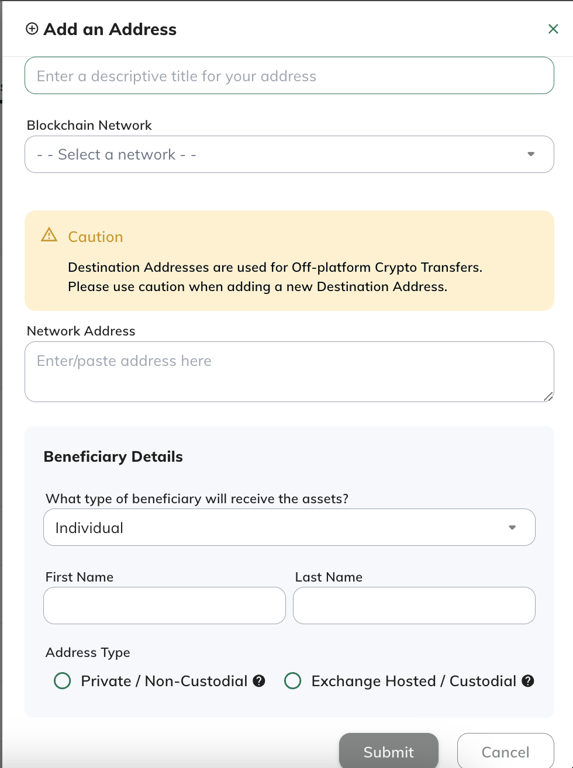573x768 pixels.
Task: Click the Private / Non-Custodial label text
Action: click(164, 681)
